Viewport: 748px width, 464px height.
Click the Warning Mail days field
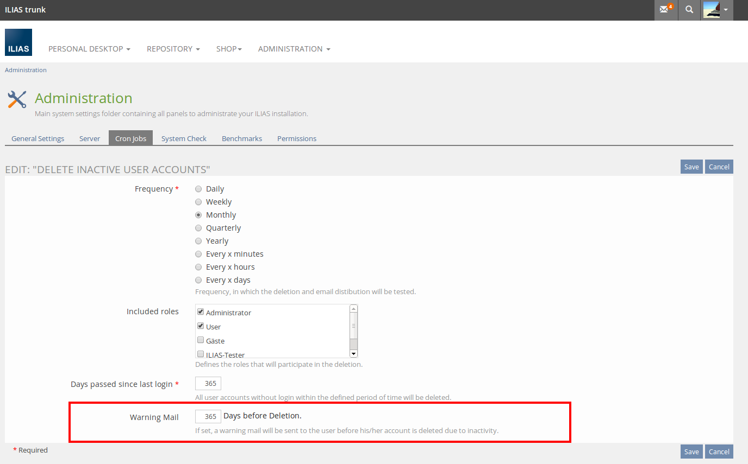pos(208,416)
